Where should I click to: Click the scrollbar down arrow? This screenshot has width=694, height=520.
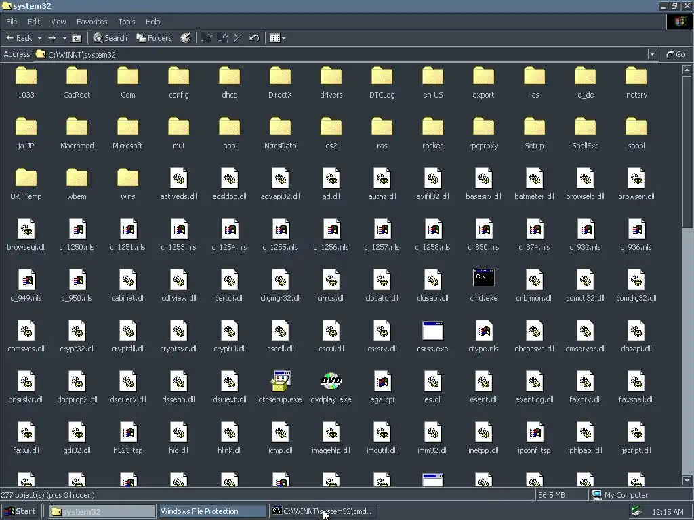tap(687, 480)
